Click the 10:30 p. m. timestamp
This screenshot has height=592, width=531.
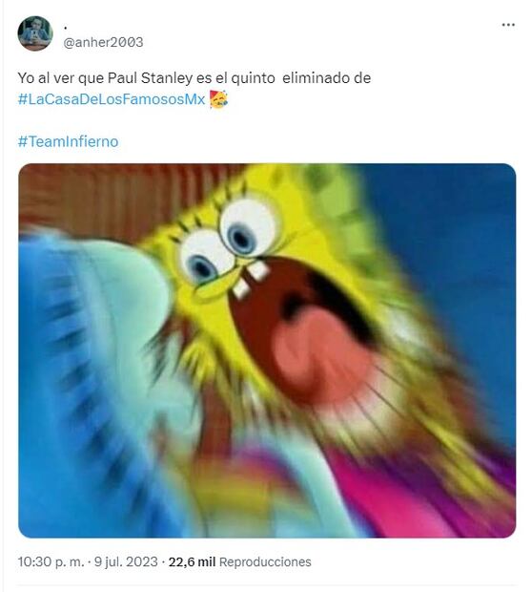click(x=51, y=561)
